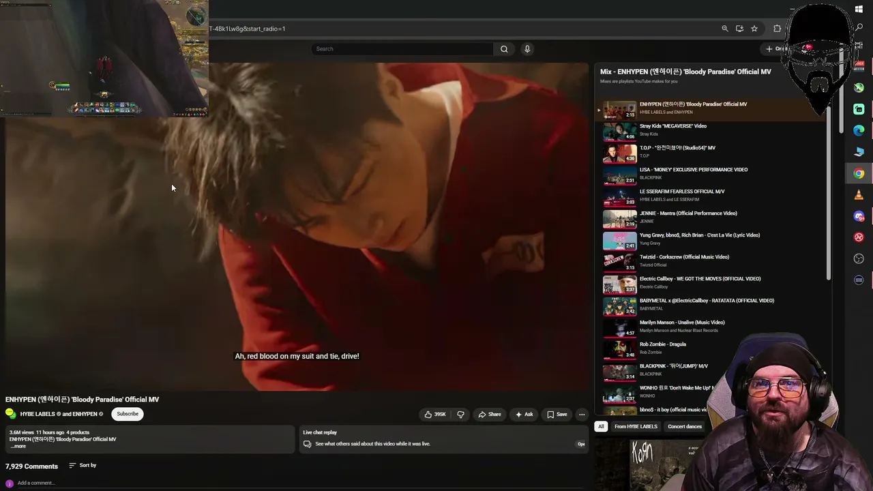Open the Windows Start menu
The height and width of the screenshot is (491, 873).
[x=859, y=10]
